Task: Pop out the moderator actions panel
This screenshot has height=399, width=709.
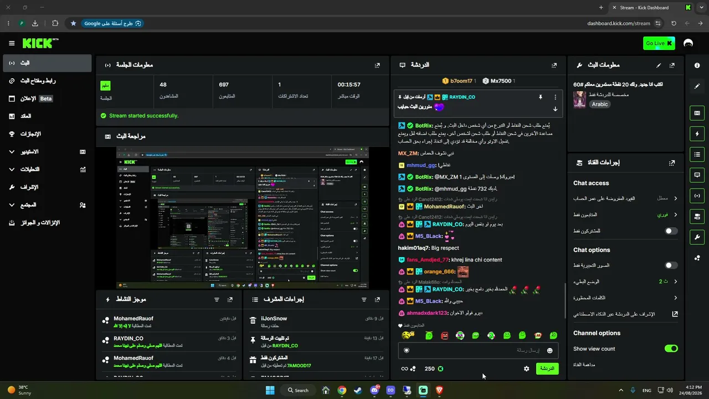Action: (377, 299)
